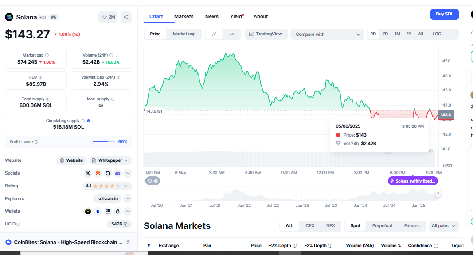Screen dimensions: 473x255
Task: Open the Ledger-style squares wallet icon
Action: point(108,211)
